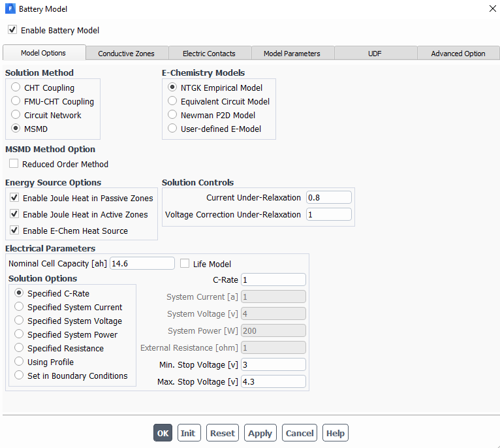The height and width of the screenshot is (448, 500).
Task: Select Specified System Voltage option
Action: pyautogui.click(x=19, y=321)
